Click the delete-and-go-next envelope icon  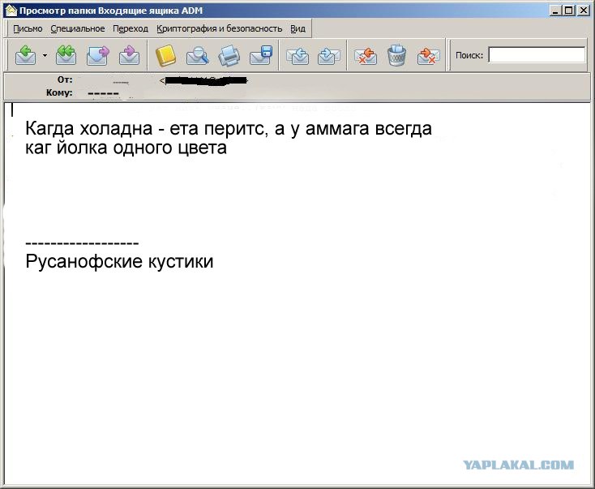point(428,55)
